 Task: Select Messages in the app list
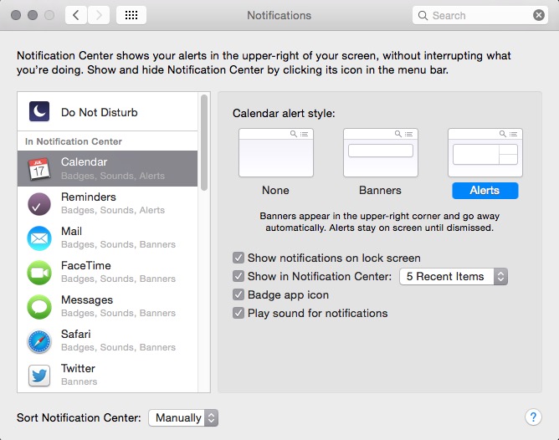(107, 306)
